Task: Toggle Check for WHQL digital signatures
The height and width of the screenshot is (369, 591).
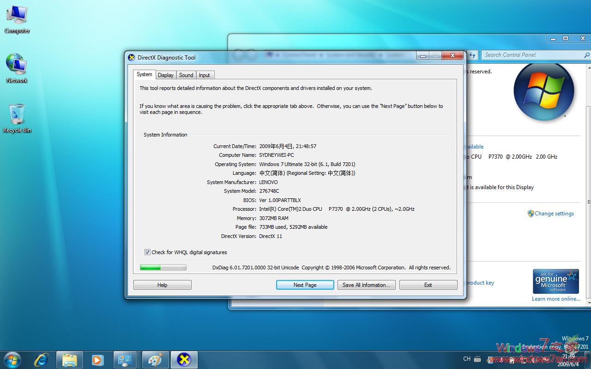Action: coord(147,252)
